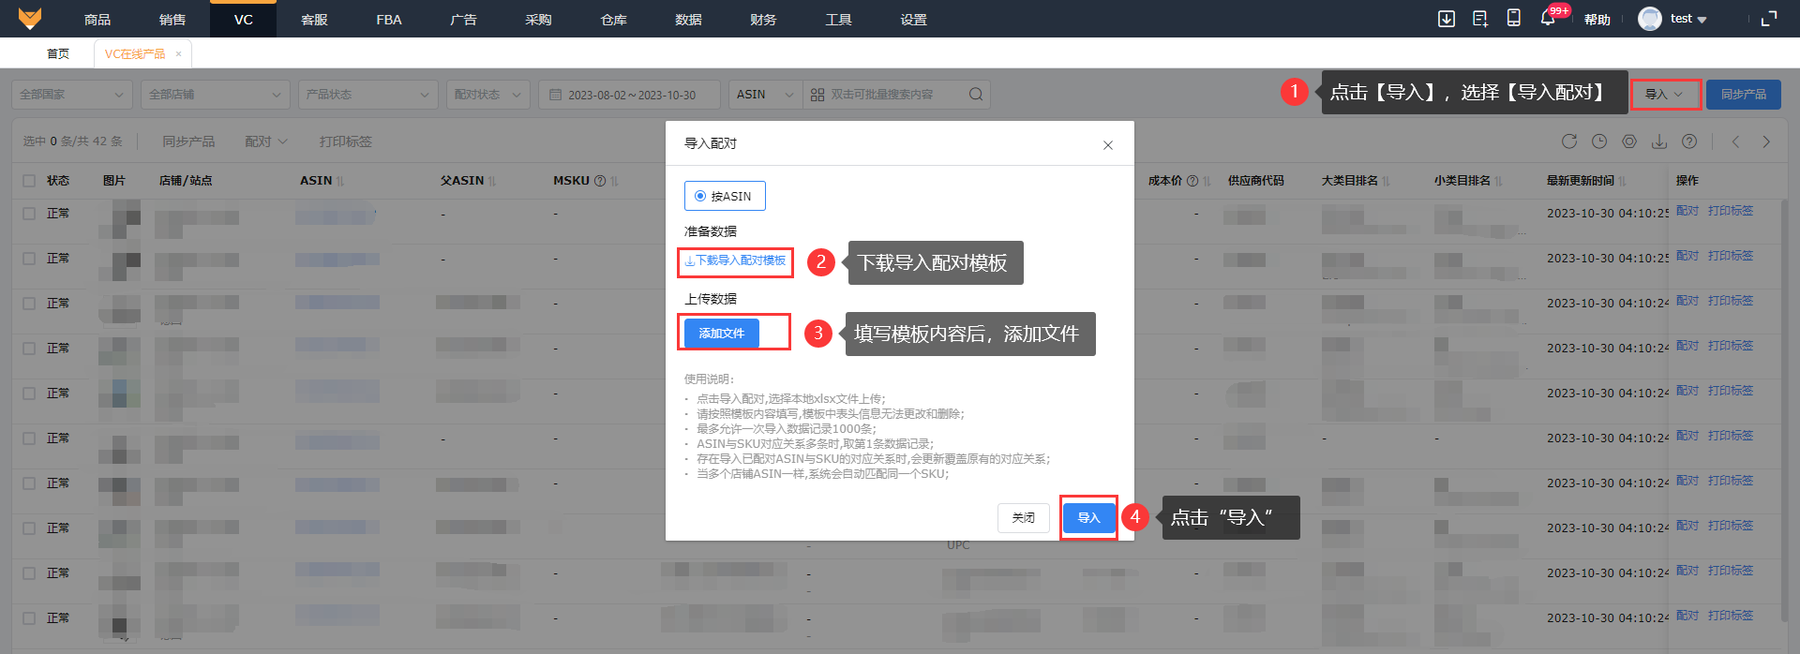Screen dimensions: 1800x654
Task: Switch to the VC在线产品 tab
Action: click(x=135, y=54)
